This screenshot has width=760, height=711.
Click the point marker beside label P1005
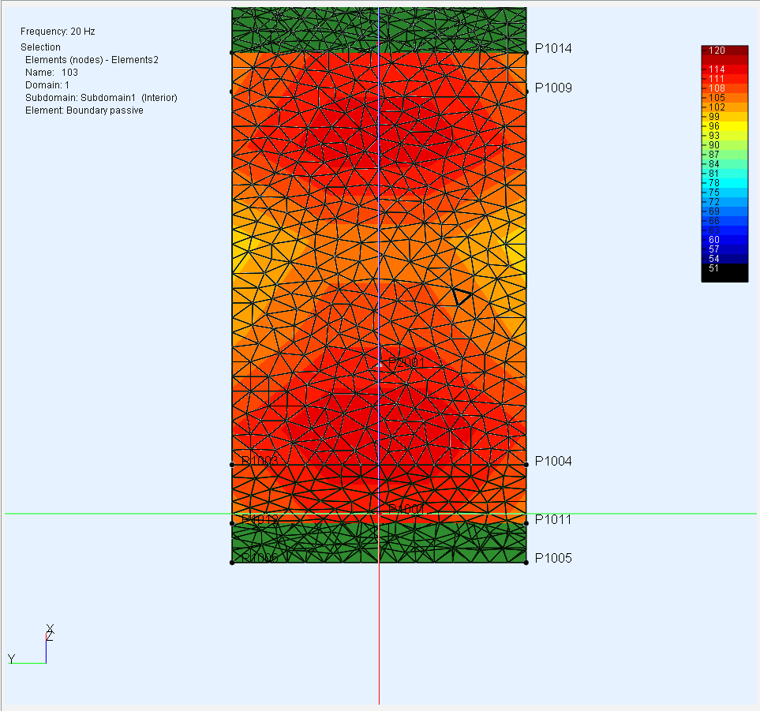pyautogui.click(x=526, y=562)
